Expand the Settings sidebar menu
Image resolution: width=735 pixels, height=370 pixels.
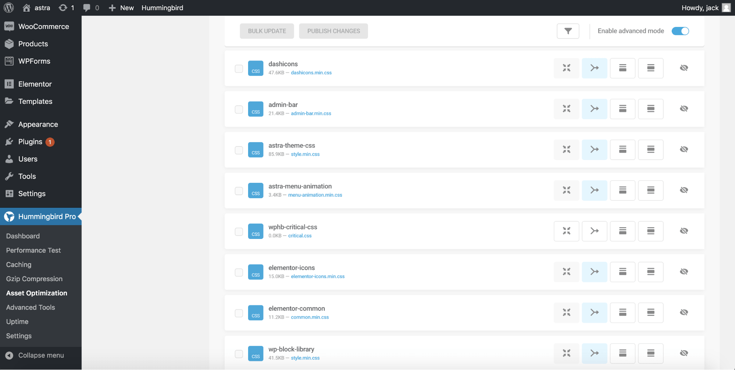[x=32, y=193]
